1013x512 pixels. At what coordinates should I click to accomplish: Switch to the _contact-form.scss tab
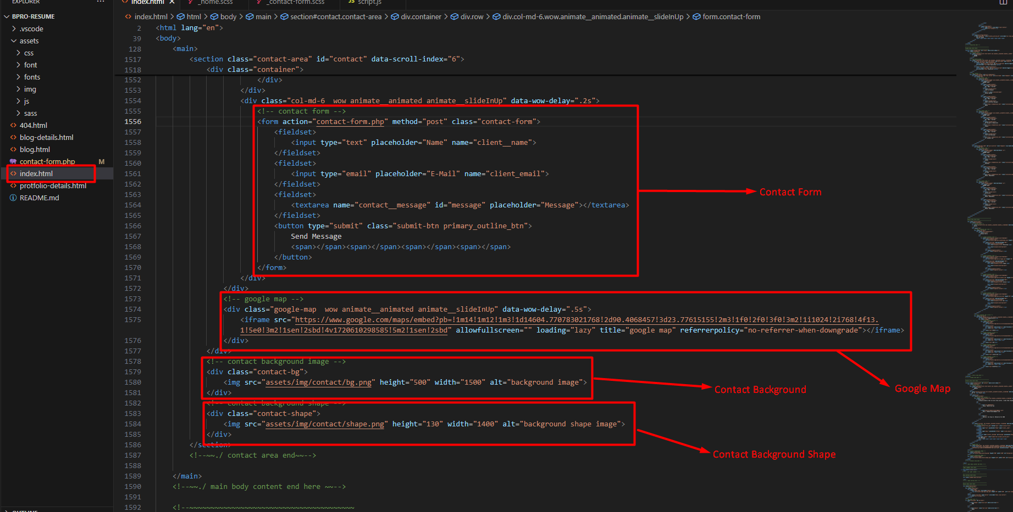[296, 2]
